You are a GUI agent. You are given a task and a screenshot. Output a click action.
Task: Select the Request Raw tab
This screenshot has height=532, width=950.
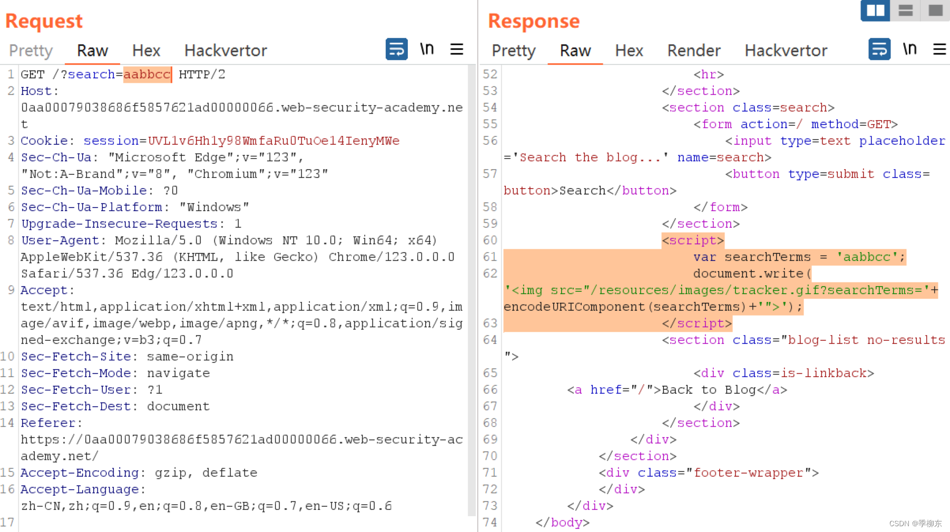[x=92, y=51]
